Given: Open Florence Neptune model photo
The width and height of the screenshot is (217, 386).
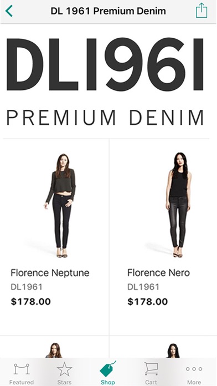Looking at the screenshot, I should pos(61,206).
